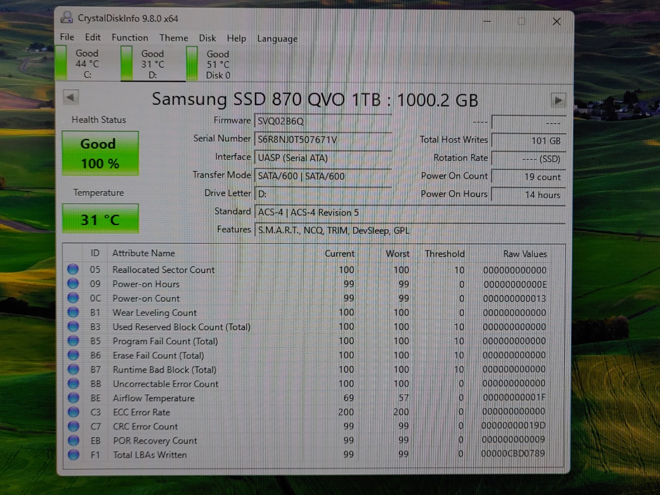Click the Standard field ACS-4 Revision 5
Viewport: 660px width, 495px height.
point(409,212)
